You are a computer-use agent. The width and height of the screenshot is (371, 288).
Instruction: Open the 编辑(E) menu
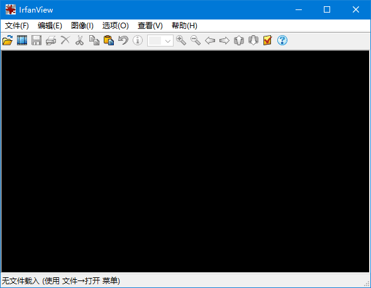pyautogui.click(x=50, y=26)
